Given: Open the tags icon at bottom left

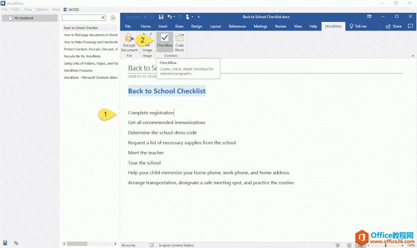Looking at the screenshot, I should pyautogui.click(x=16, y=243).
